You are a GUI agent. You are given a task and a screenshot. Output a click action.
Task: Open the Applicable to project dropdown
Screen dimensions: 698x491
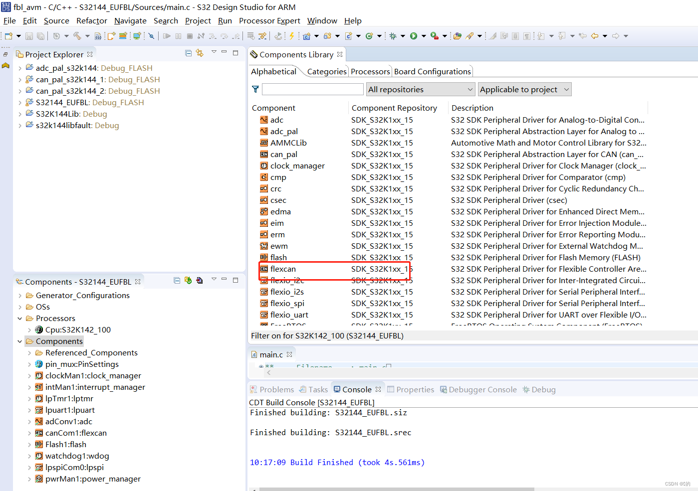tap(524, 89)
